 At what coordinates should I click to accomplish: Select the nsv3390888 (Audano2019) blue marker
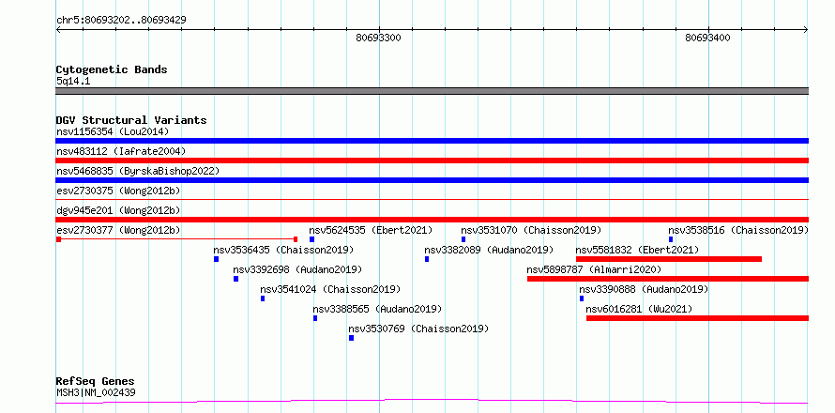pyautogui.click(x=582, y=298)
